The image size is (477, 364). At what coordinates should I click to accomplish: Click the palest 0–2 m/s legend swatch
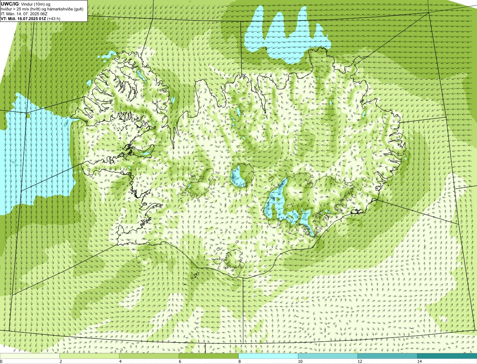click(30, 356)
